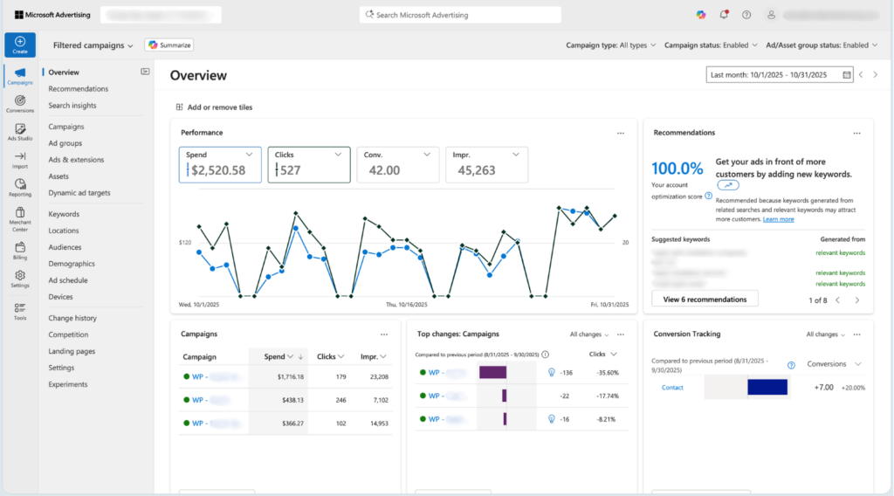Open the Clicks dropdown in Top changes
The height and width of the screenshot is (496, 894).
coord(602,354)
